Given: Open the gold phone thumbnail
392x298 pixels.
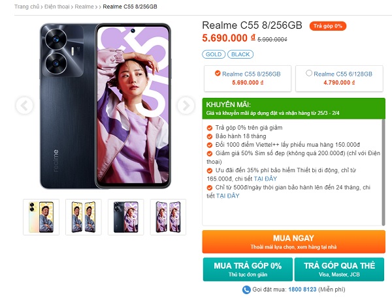Looking at the screenshot, I should 41,216.
